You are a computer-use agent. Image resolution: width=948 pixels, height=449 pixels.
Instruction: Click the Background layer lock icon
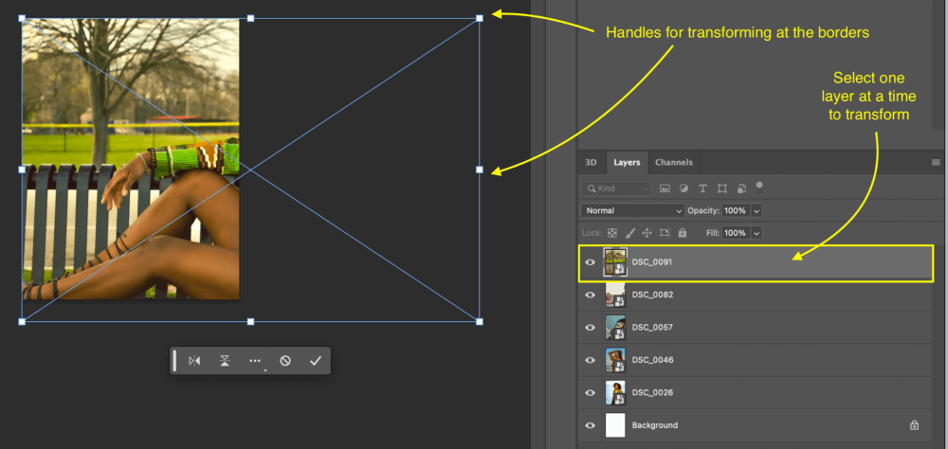pyautogui.click(x=914, y=425)
